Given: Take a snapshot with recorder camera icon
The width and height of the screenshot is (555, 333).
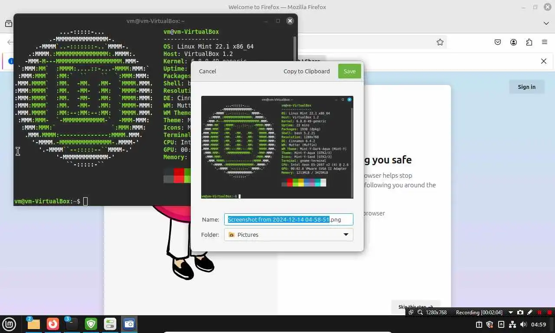Looking at the screenshot, I should tap(520, 312).
